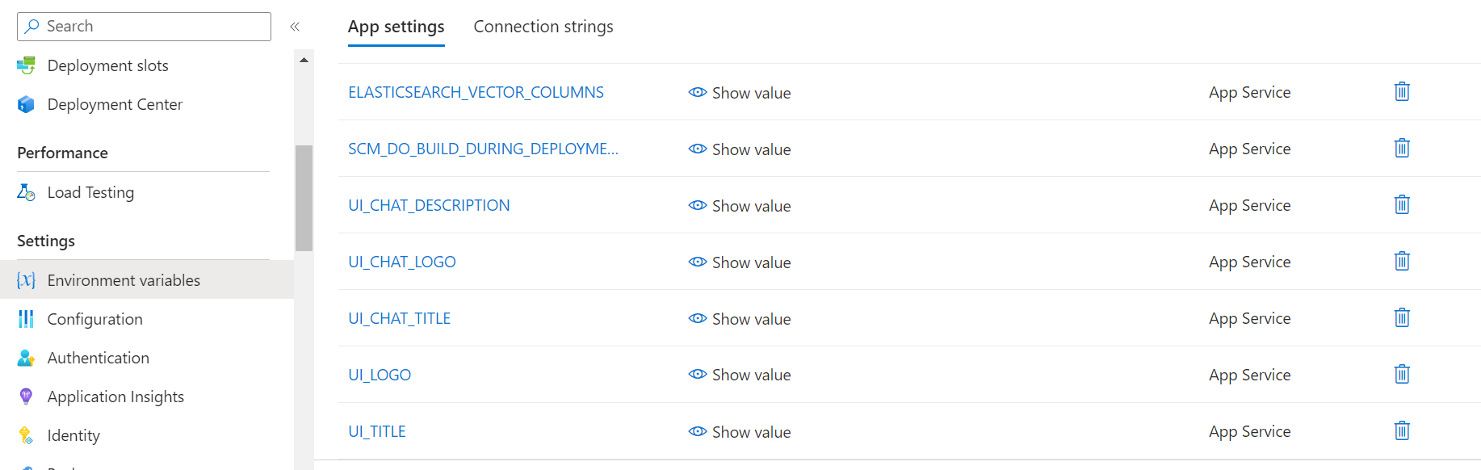
Task: Delete the ELASTICSEARCH_VECTOR_COLUMNS setting via trash icon
Action: [x=1402, y=92]
